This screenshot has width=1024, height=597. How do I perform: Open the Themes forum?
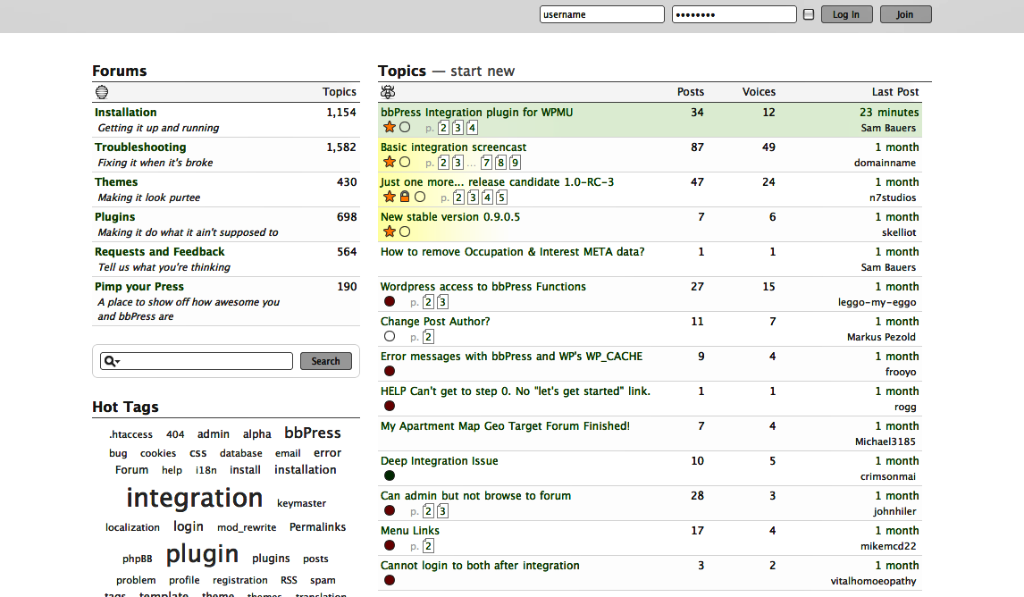coord(116,182)
